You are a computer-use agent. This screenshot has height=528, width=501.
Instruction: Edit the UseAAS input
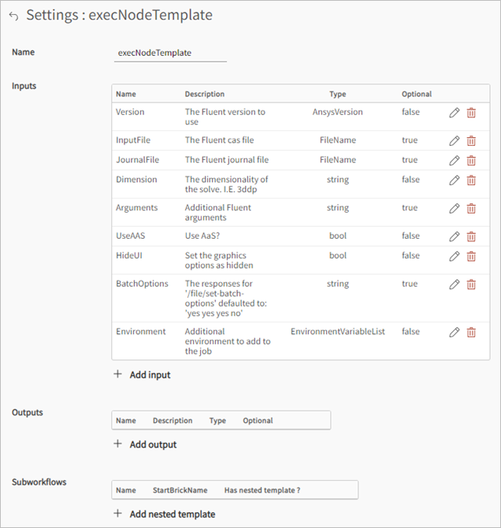[455, 236]
